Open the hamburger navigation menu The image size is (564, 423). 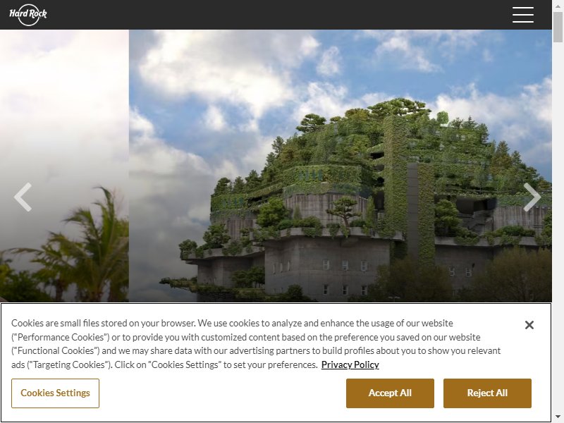pyautogui.click(x=522, y=15)
